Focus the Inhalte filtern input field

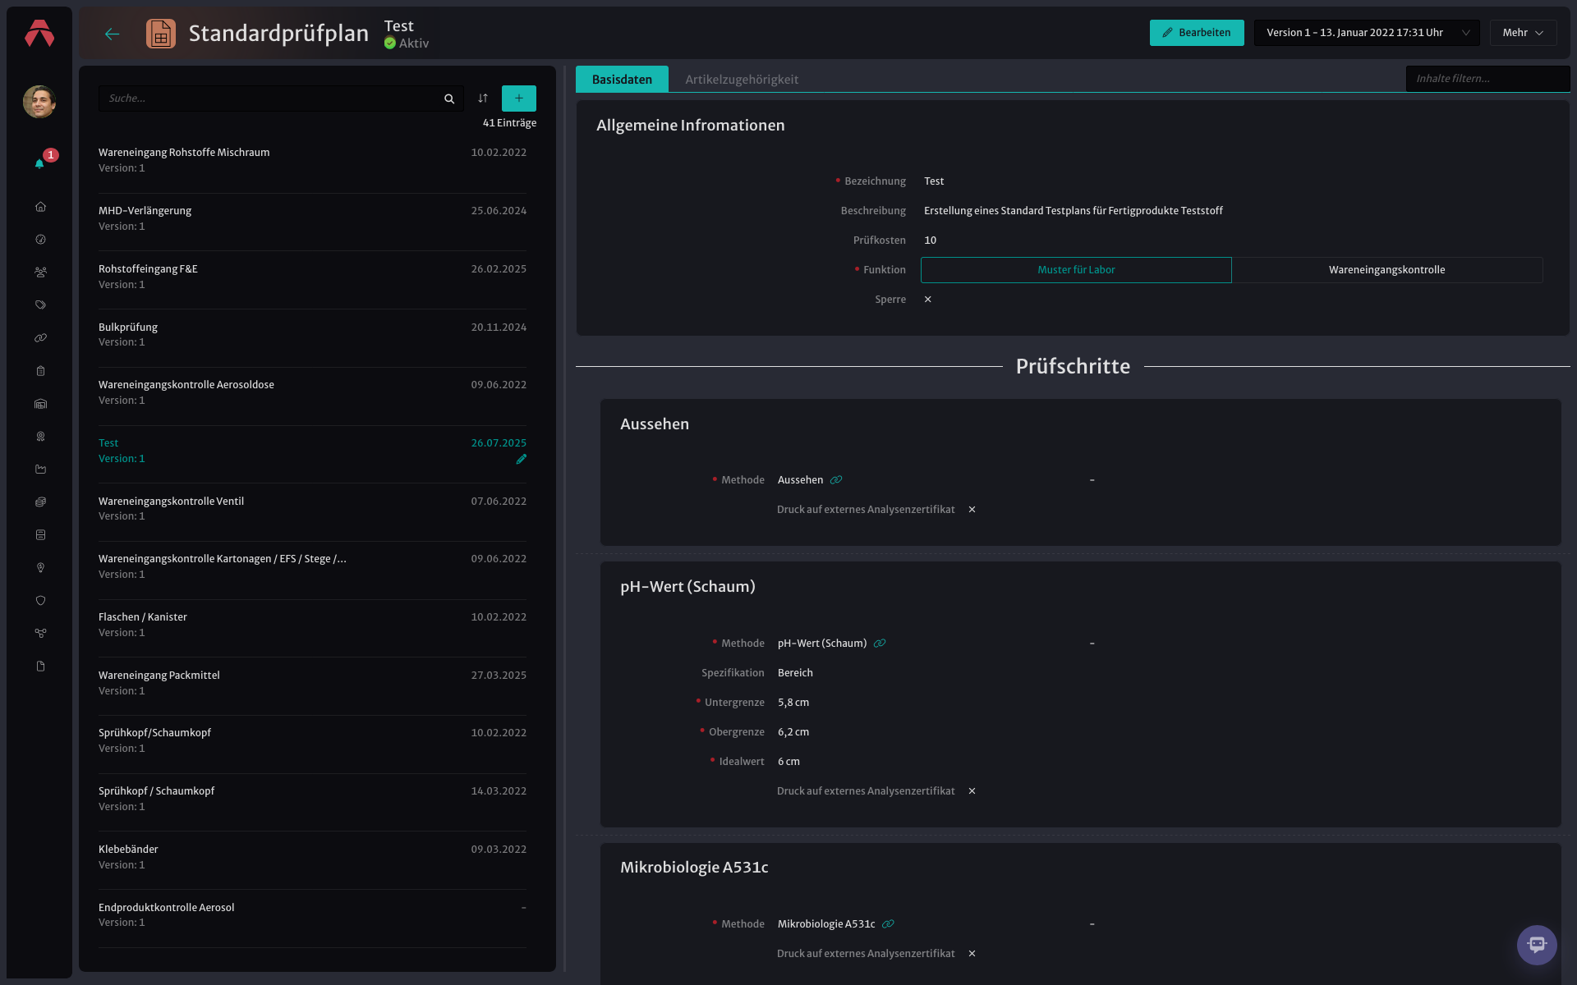(1487, 79)
